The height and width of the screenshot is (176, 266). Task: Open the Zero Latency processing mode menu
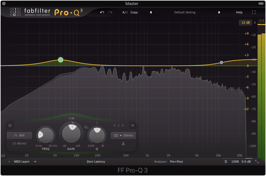96,162
